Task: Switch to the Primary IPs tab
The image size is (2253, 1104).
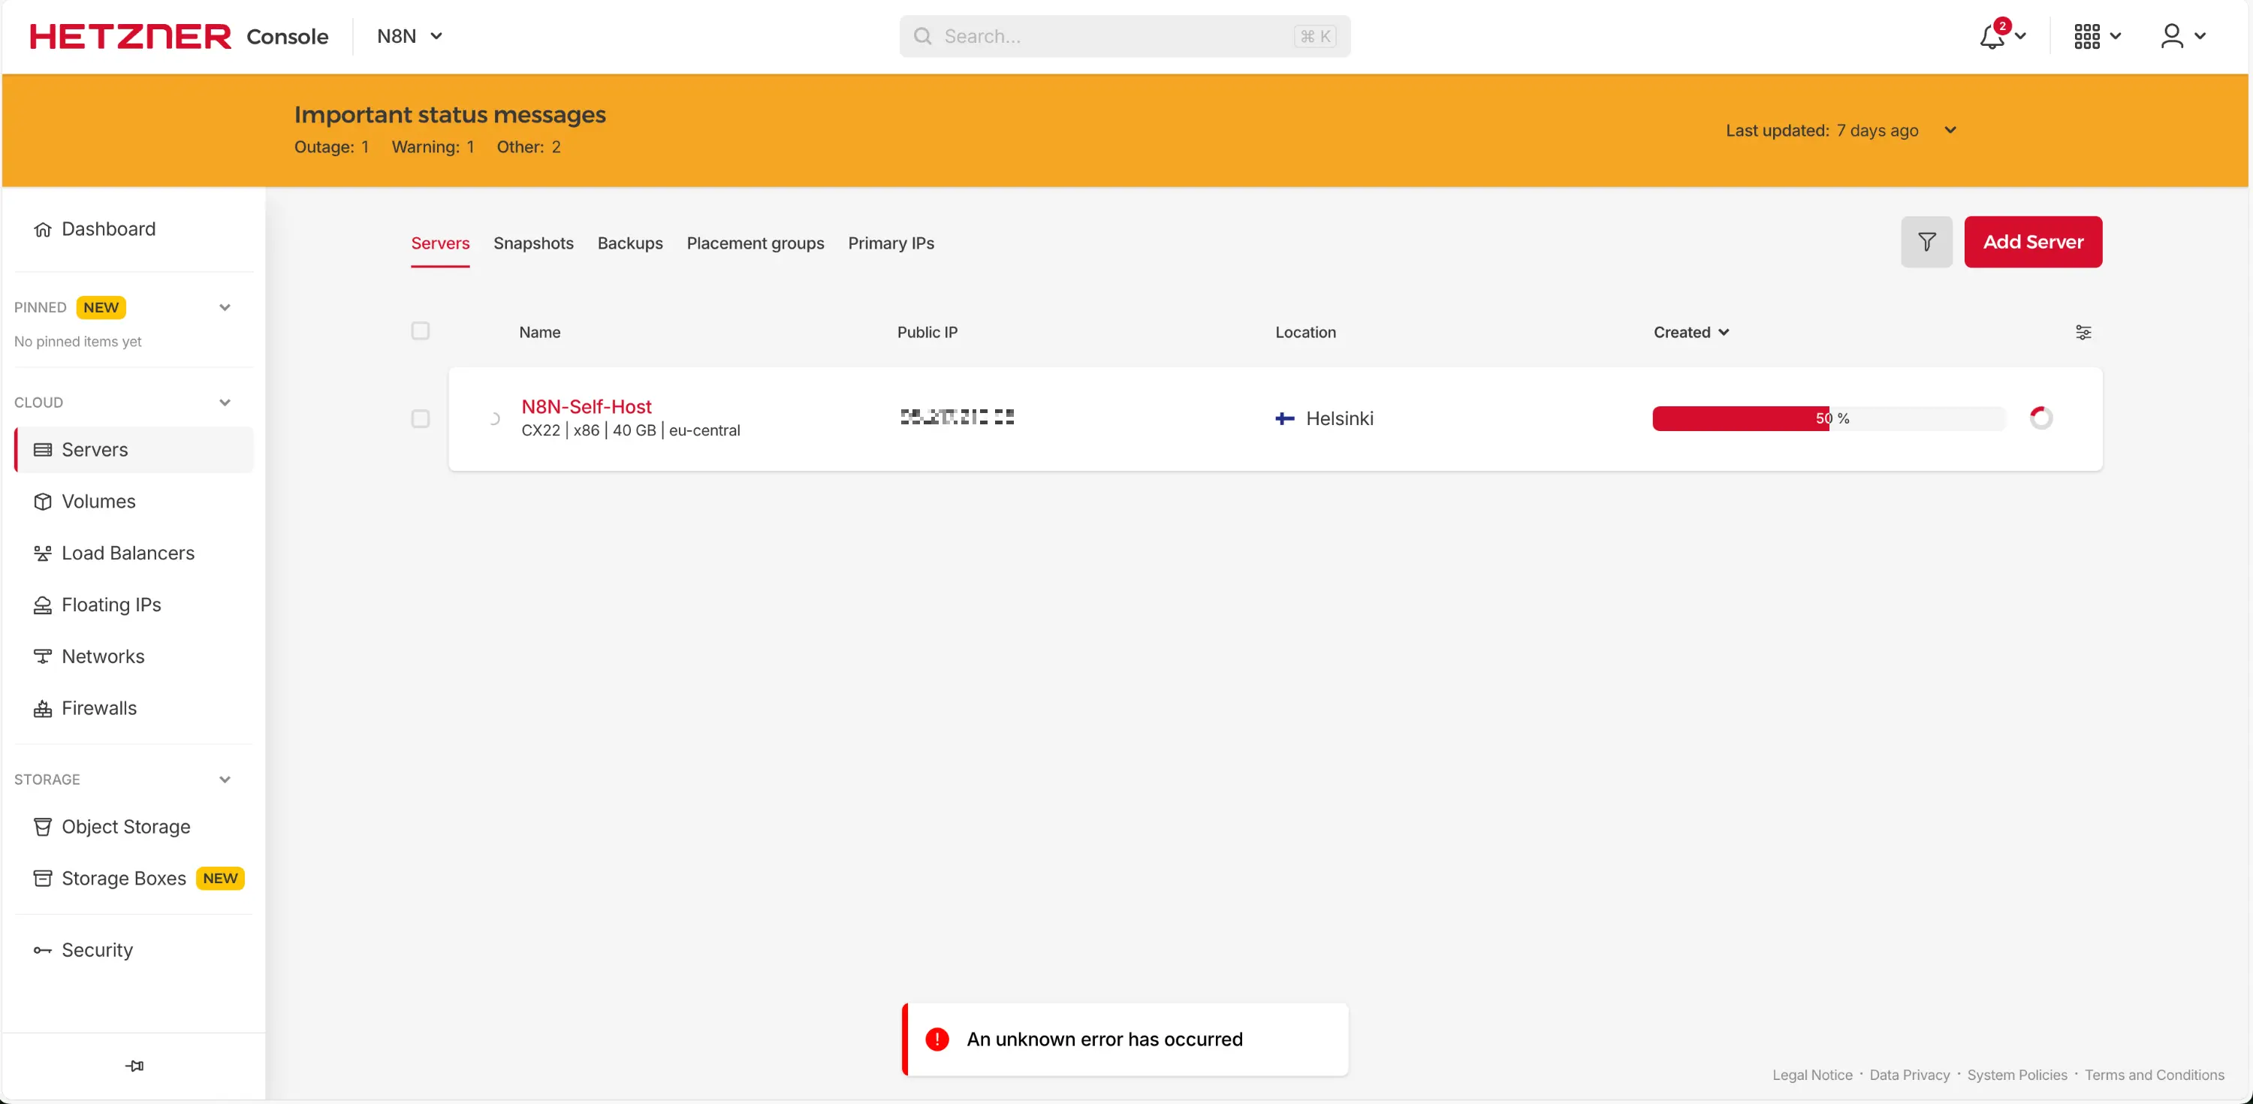Action: coord(891,243)
